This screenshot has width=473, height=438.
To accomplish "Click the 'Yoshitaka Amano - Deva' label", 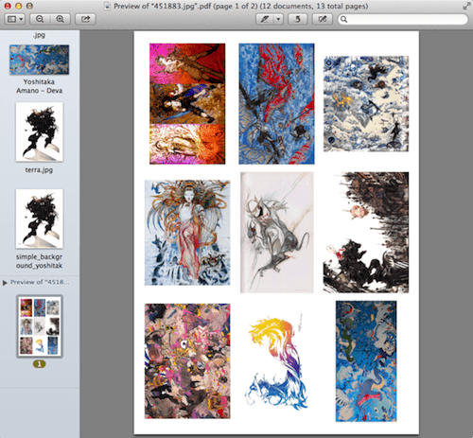I will click(39, 86).
